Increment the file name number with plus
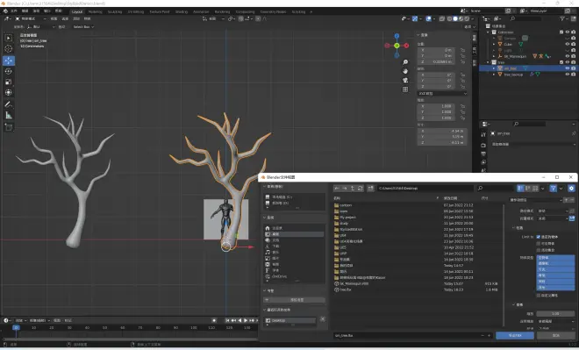The image size is (579, 350). [x=490, y=335]
